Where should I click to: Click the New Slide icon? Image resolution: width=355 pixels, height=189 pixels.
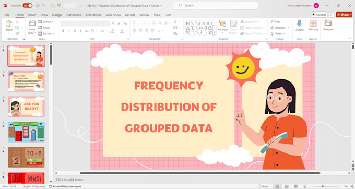pos(32,23)
